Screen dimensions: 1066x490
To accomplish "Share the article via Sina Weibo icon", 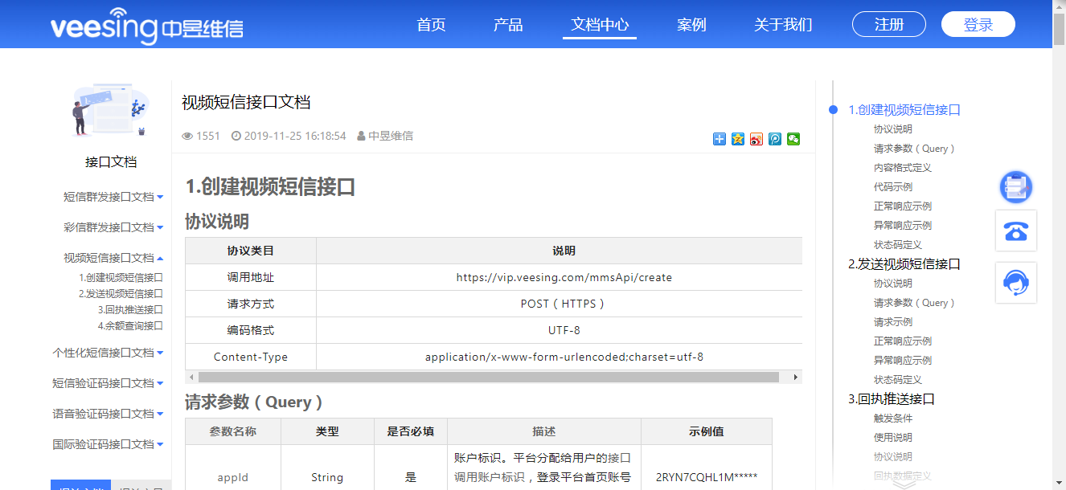I will [756, 139].
